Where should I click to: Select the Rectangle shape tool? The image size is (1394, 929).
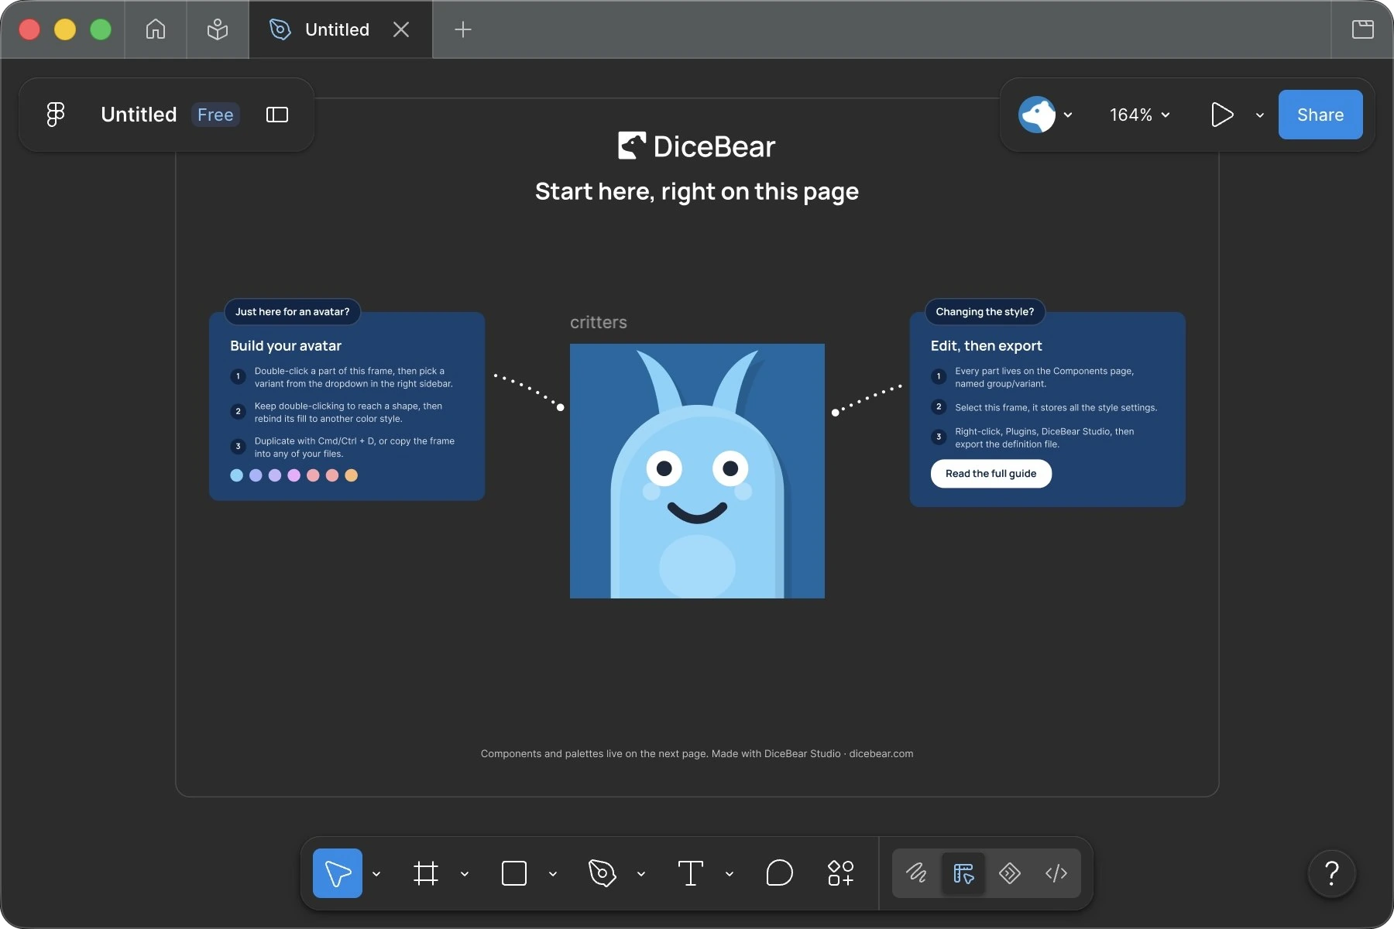(514, 873)
